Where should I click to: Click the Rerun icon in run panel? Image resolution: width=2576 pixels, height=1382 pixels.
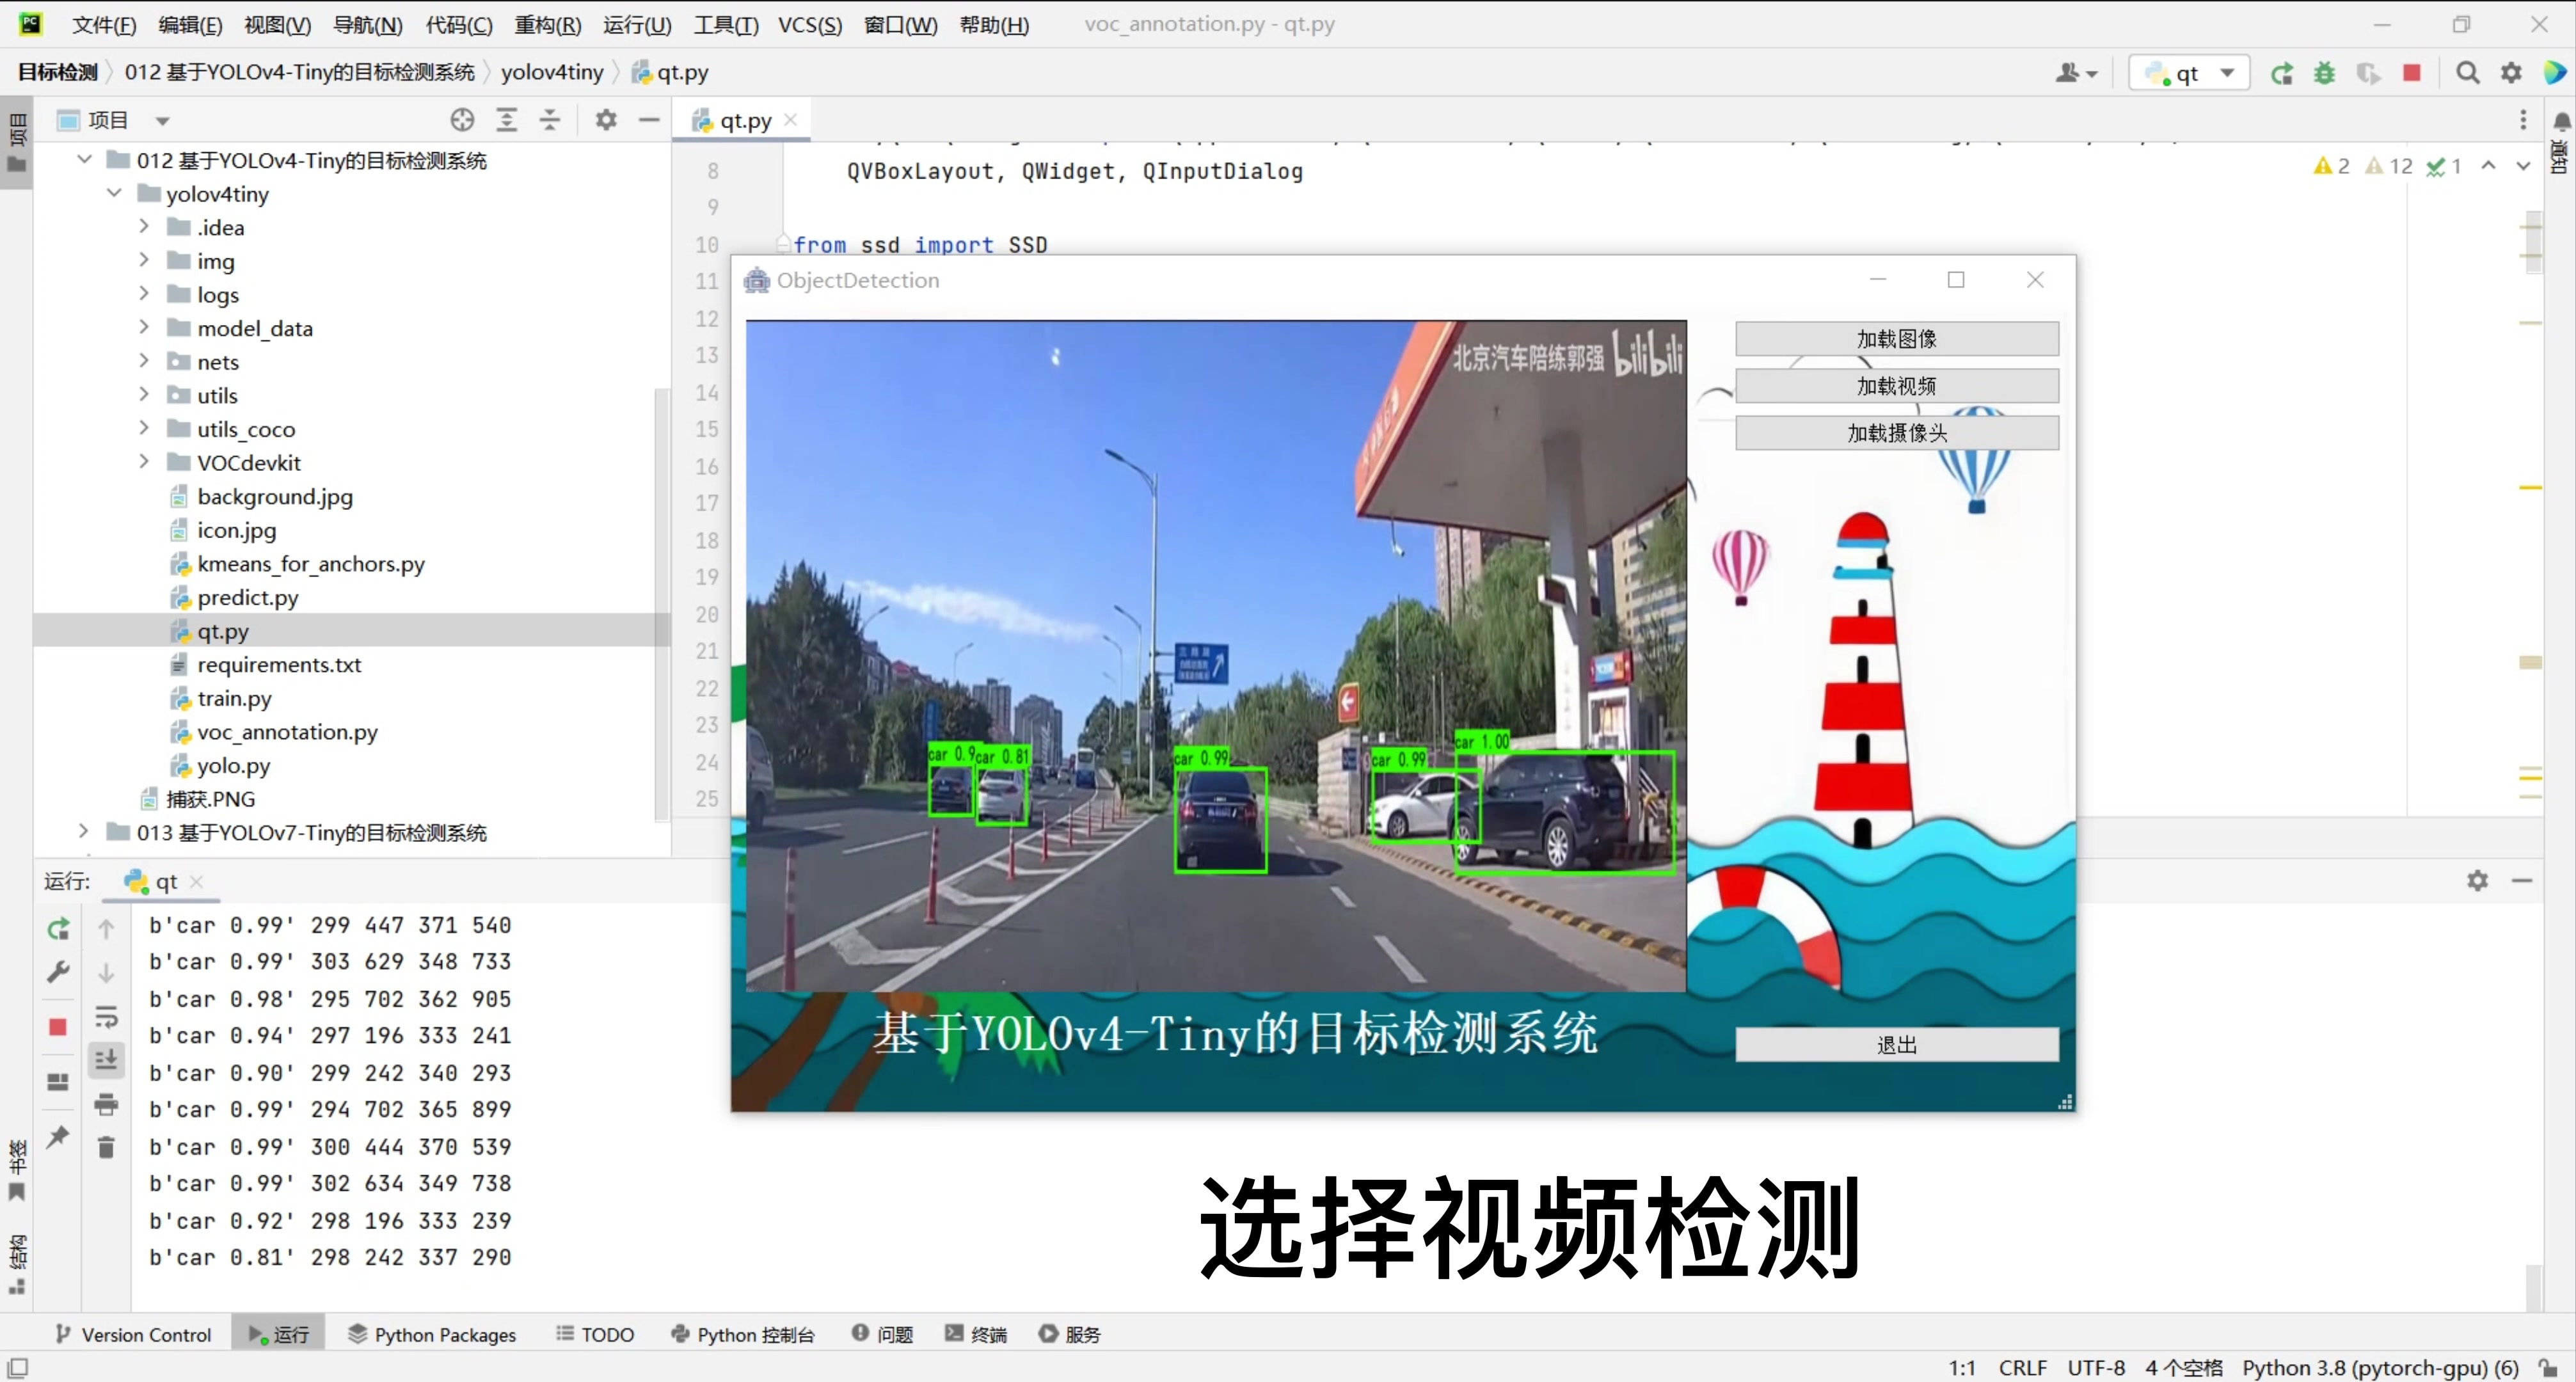(x=58, y=929)
